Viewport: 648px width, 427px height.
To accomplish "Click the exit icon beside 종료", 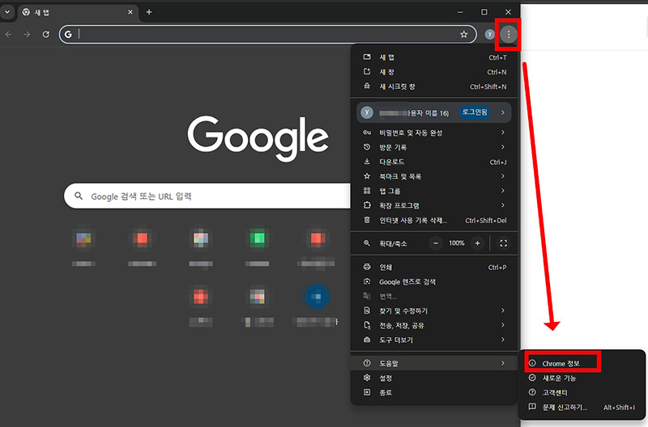I will tap(367, 392).
